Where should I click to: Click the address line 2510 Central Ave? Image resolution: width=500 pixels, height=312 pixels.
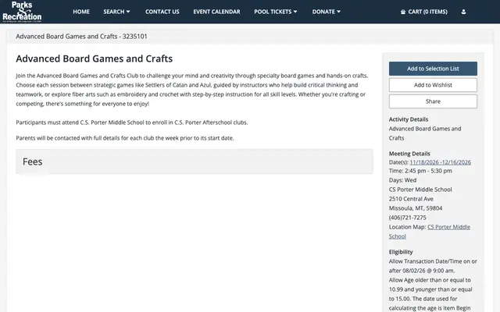(x=411, y=199)
